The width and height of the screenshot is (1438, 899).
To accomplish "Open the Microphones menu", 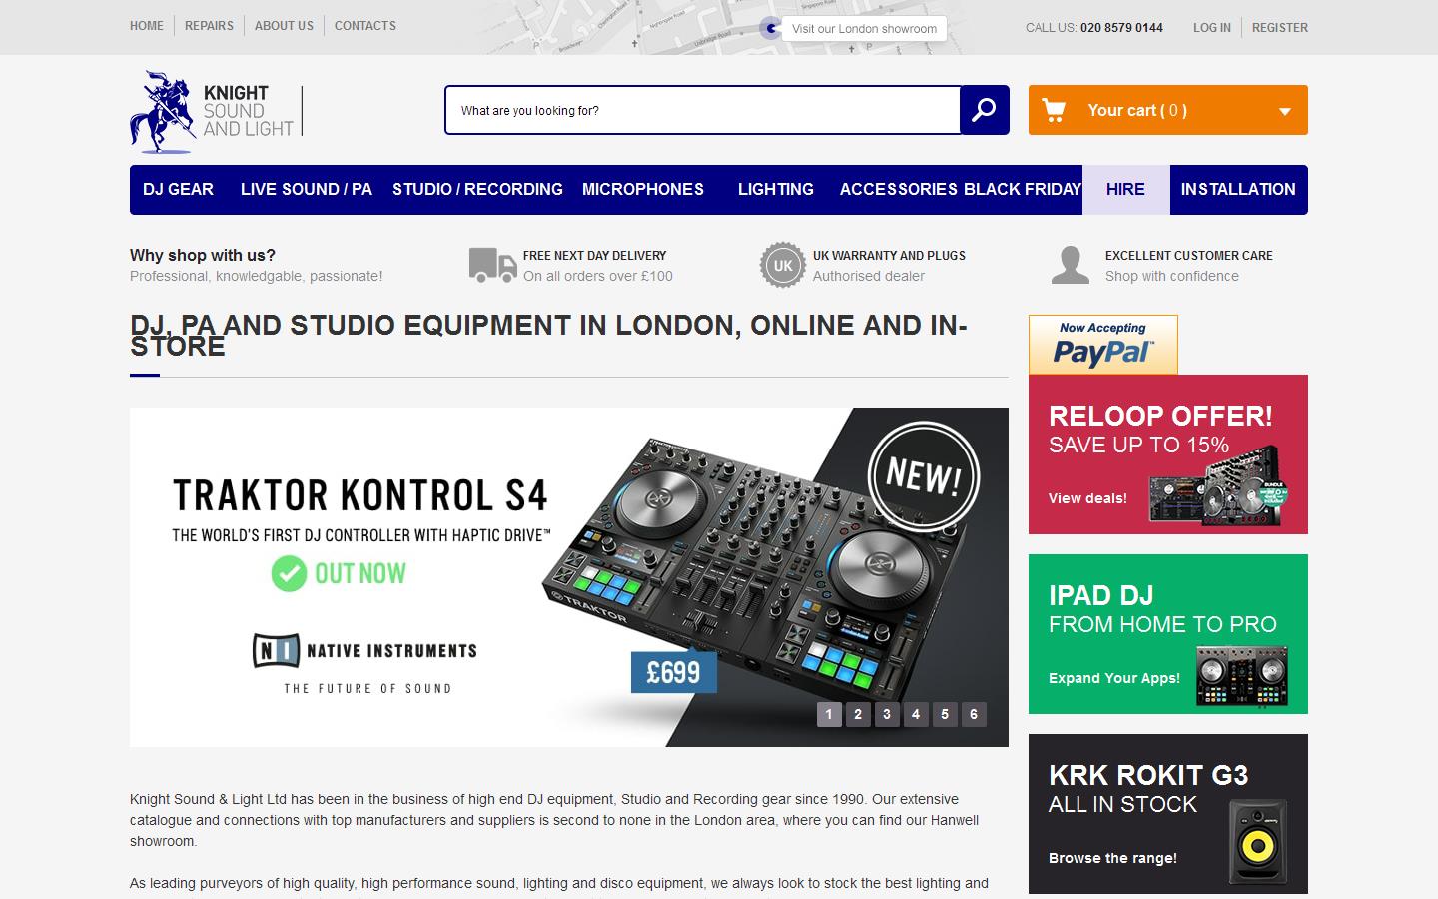I will click(643, 190).
